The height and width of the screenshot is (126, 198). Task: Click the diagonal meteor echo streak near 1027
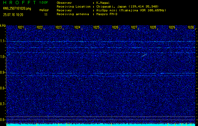pos(143,56)
